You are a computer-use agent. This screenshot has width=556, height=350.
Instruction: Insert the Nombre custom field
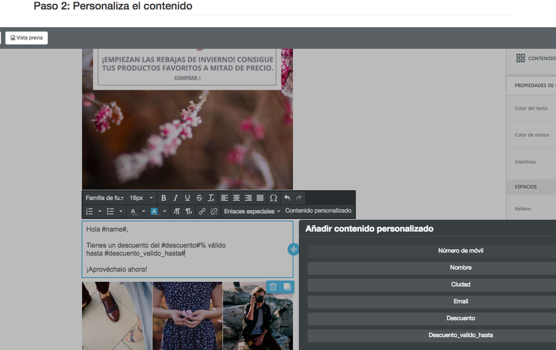(x=461, y=267)
